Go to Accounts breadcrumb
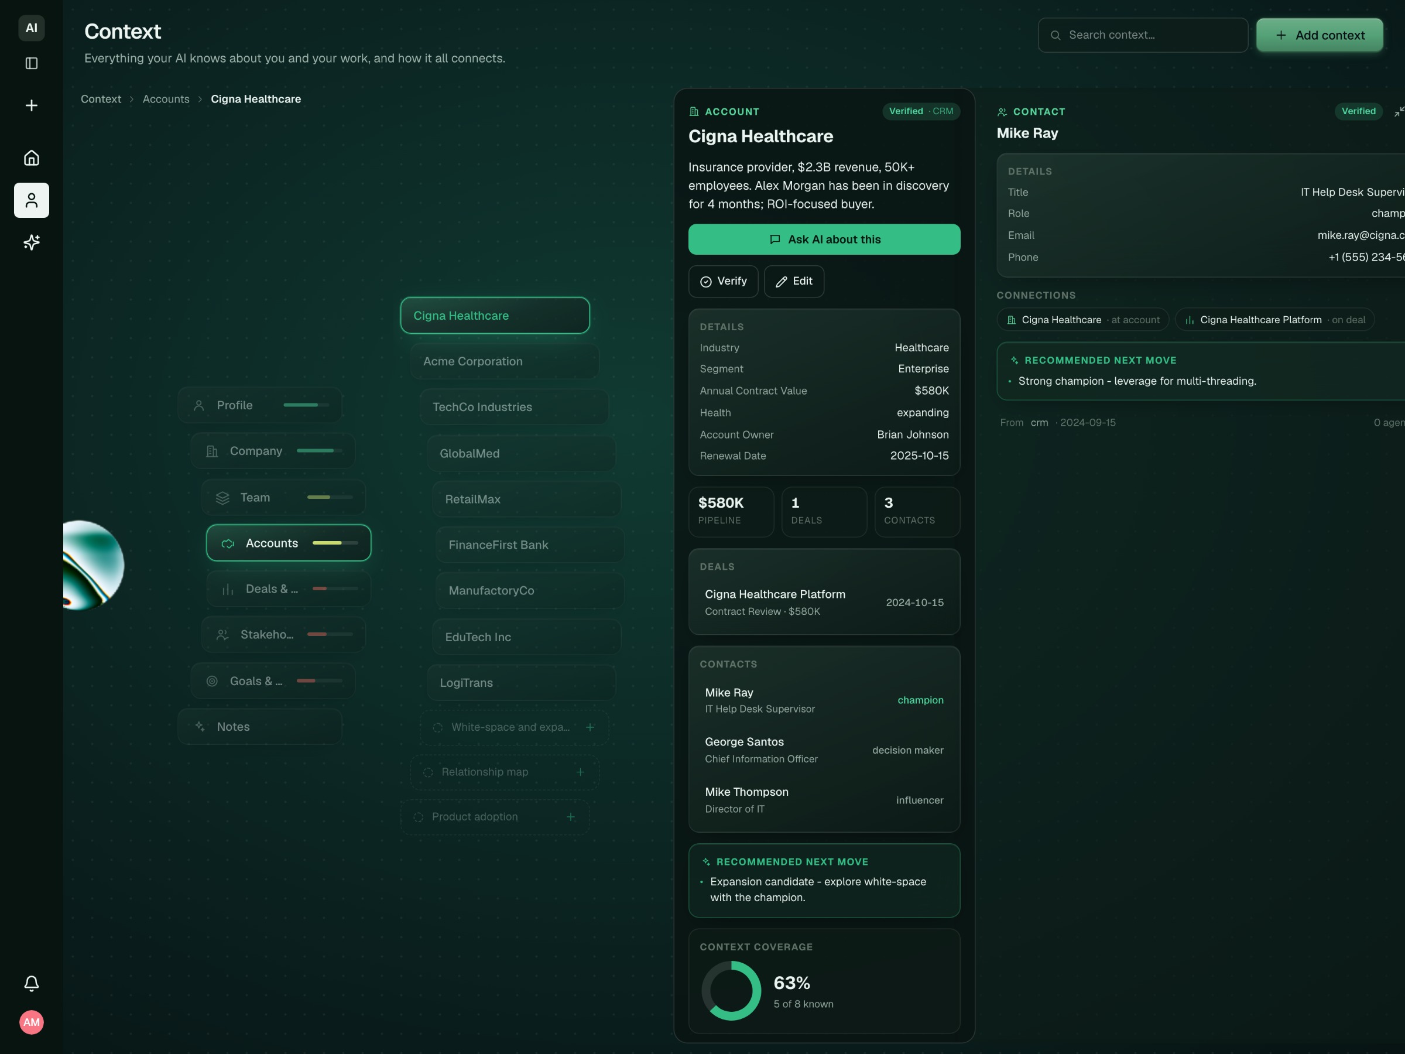1405x1054 pixels. click(x=166, y=99)
